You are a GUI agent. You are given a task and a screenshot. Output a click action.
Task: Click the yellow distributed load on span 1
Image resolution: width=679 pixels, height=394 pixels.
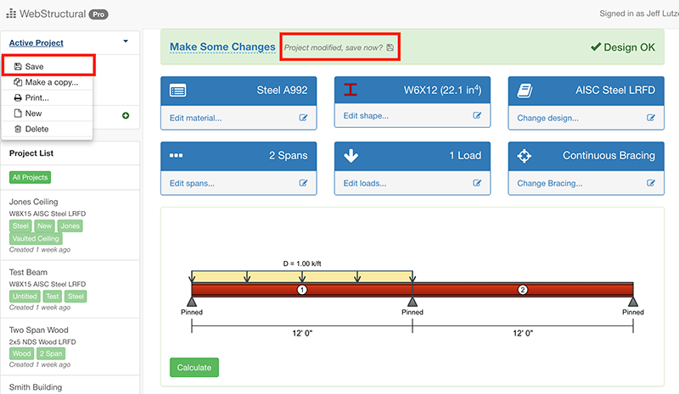[x=302, y=277]
